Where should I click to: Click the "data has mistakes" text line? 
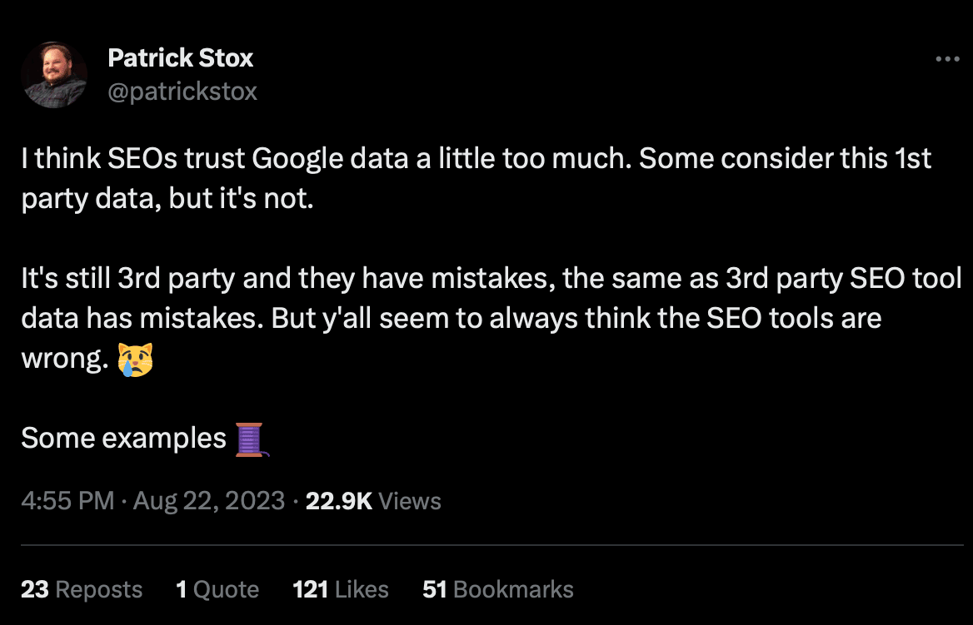[451, 319]
